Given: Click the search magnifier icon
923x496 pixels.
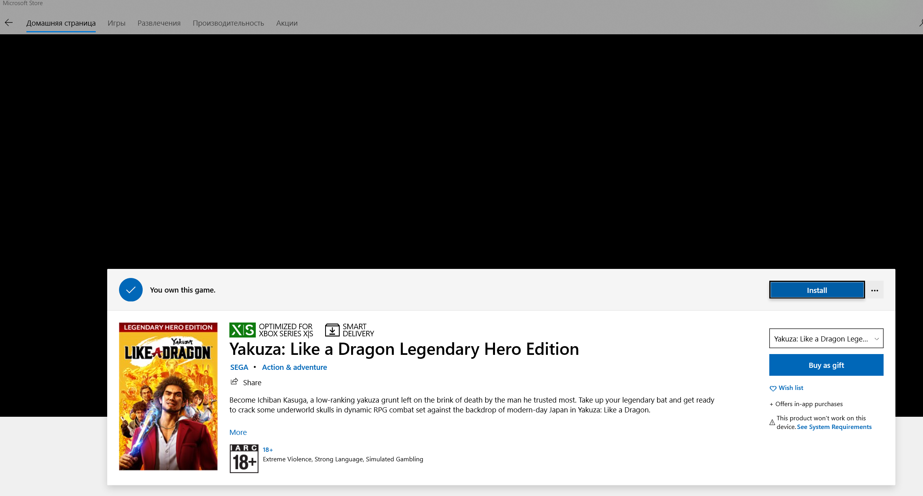Looking at the screenshot, I should (x=921, y=23).
